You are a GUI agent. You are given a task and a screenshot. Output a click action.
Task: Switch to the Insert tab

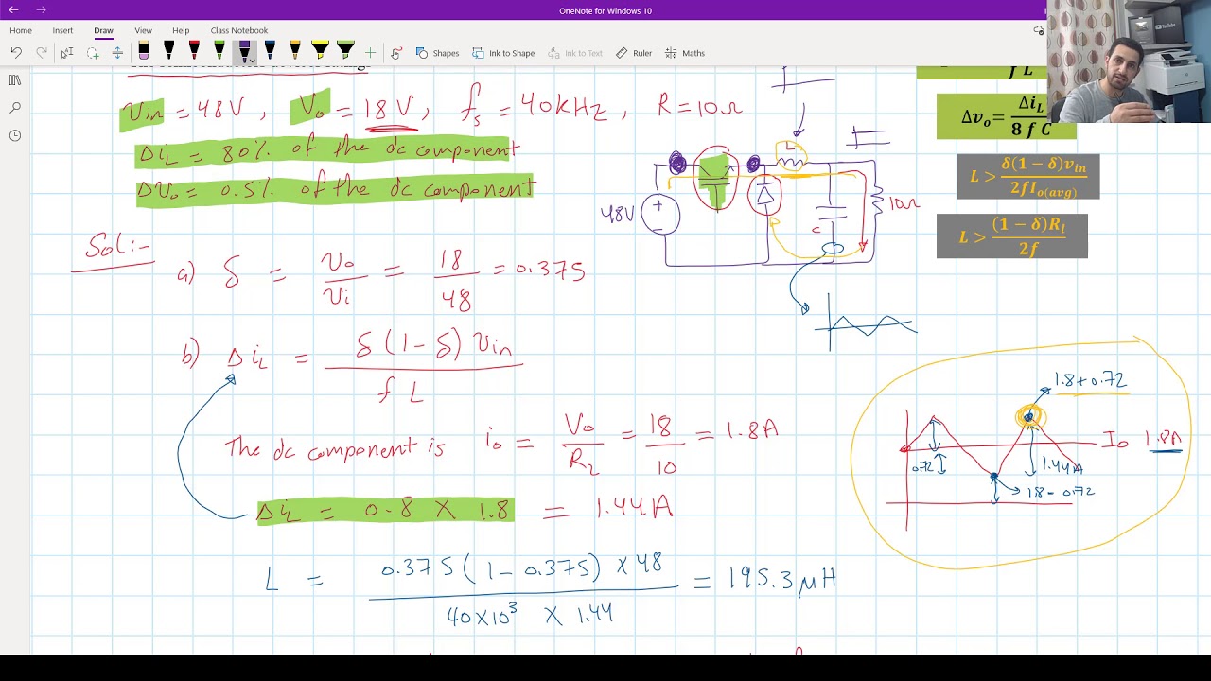62,30
